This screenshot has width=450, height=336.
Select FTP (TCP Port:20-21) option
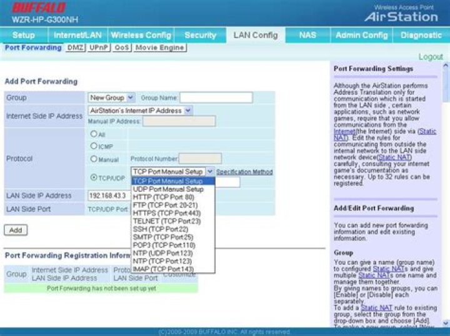click(x=166, y=205)
